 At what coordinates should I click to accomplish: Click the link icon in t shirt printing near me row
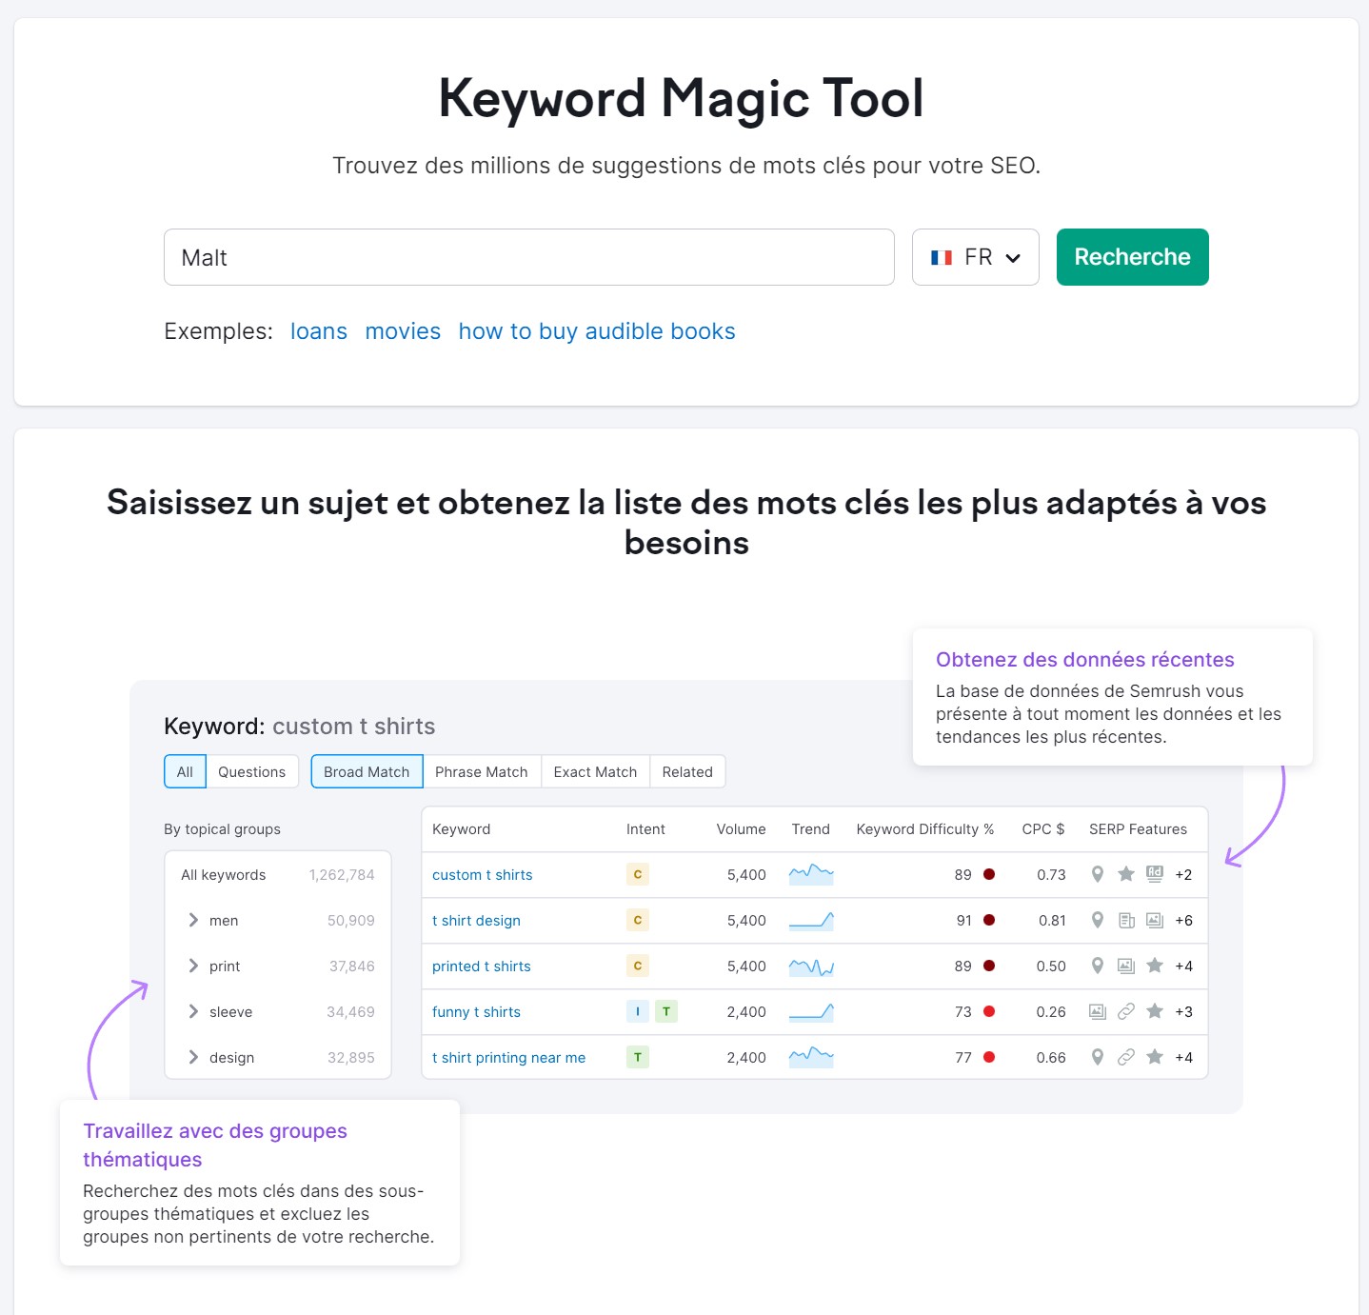pos(1126,1057)
